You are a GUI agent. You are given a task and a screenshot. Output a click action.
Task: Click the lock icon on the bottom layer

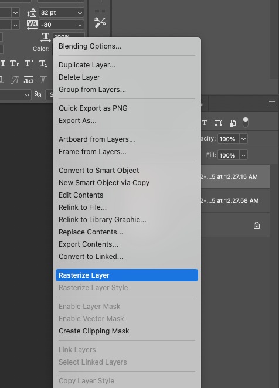(x=257, y=225)
